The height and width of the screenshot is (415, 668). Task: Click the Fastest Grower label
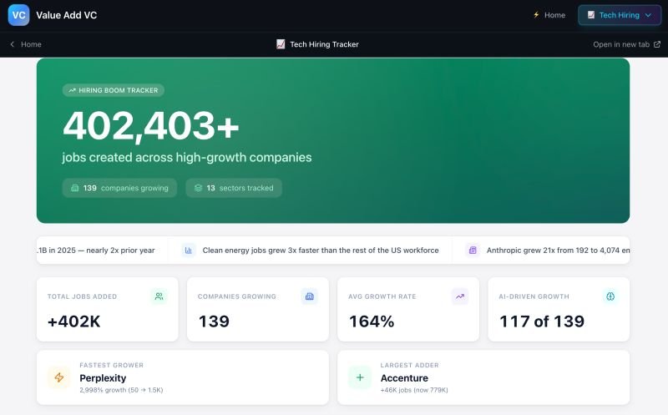112,365
